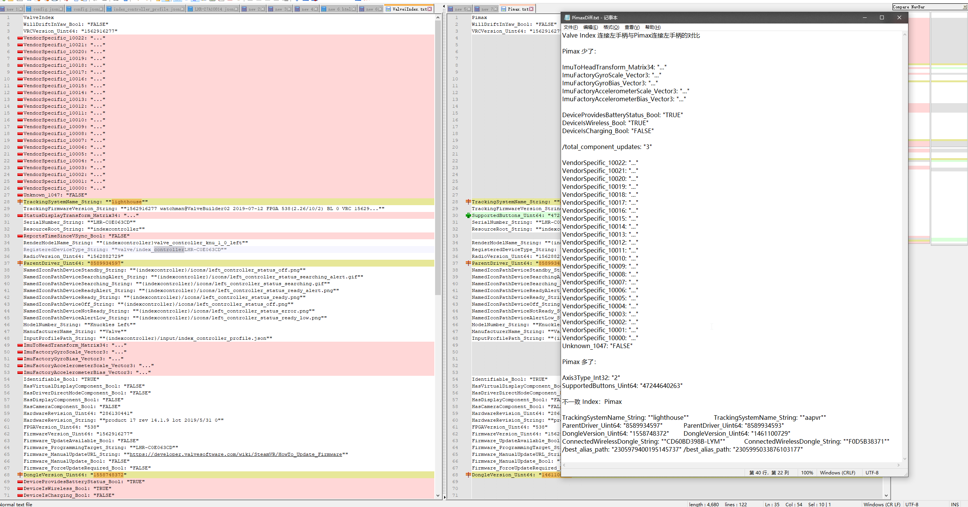Switch to the LHR-27A10814.json tab
The height and width of the screenshot is (507, 968).
point(213,9)
